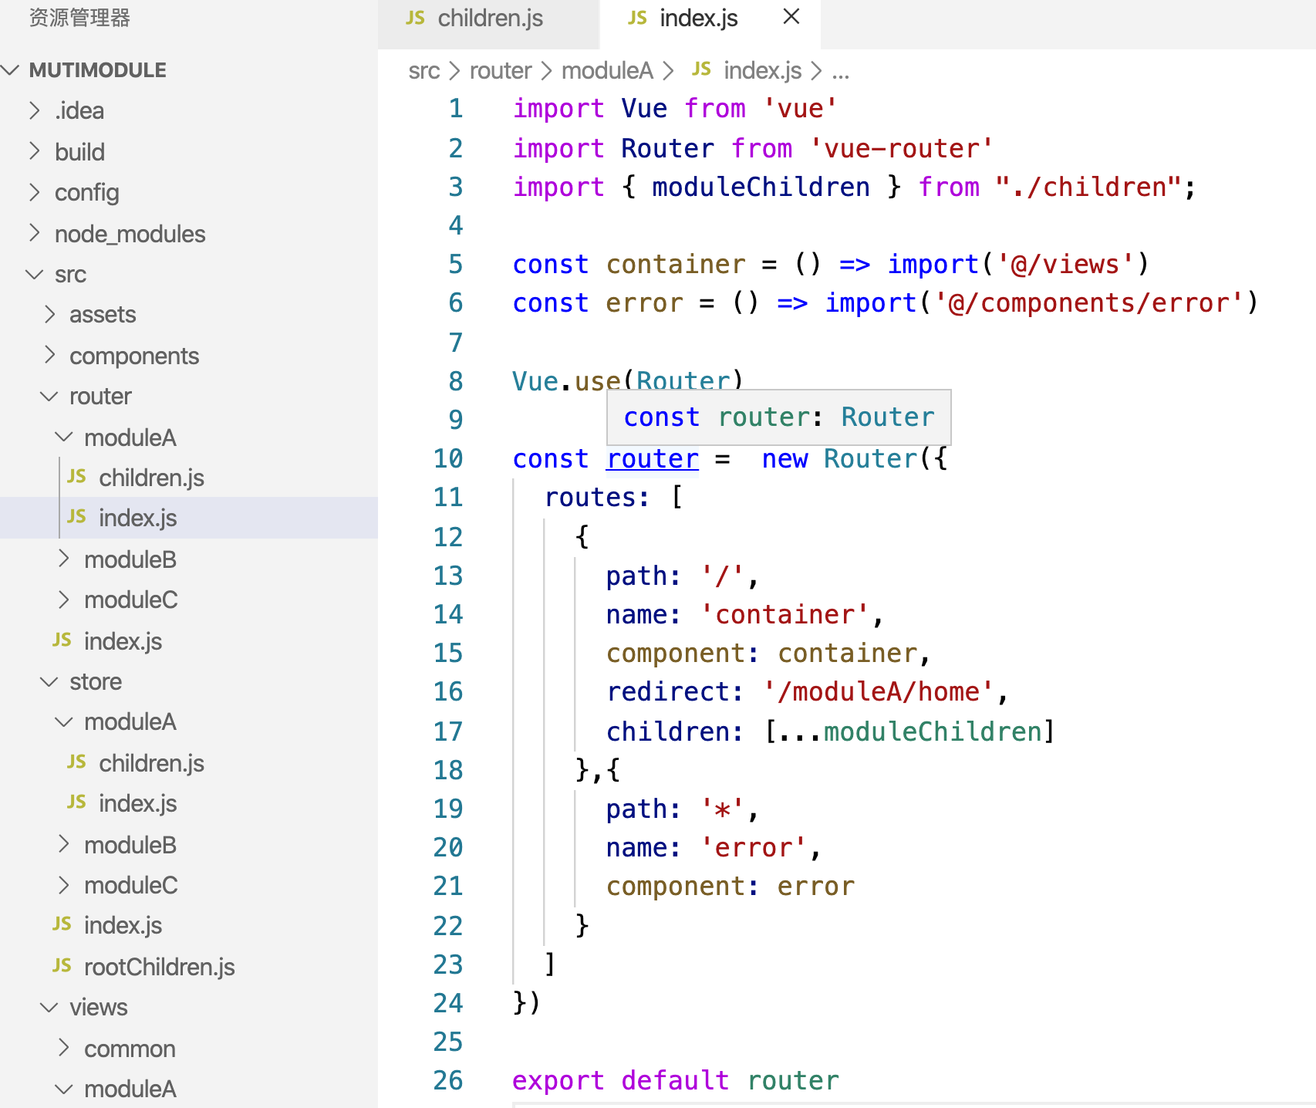Viewport: 1316px width, 1108px height.
Task: Click the 资源管理器 explorer panel title
Action: [79, 17]
